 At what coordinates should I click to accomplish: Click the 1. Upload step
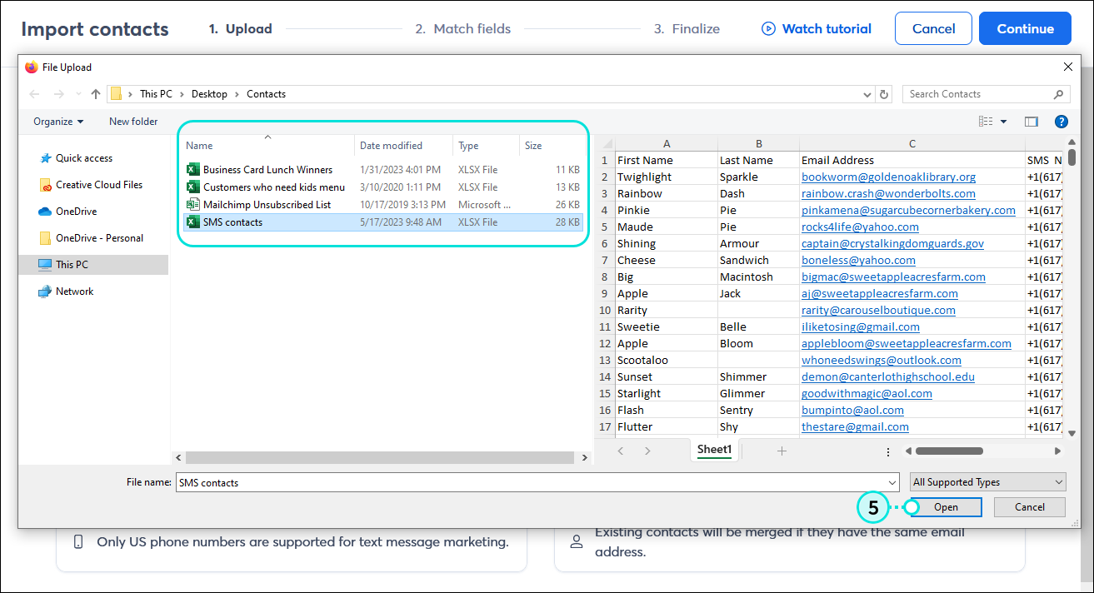click(x=240, y=28)
